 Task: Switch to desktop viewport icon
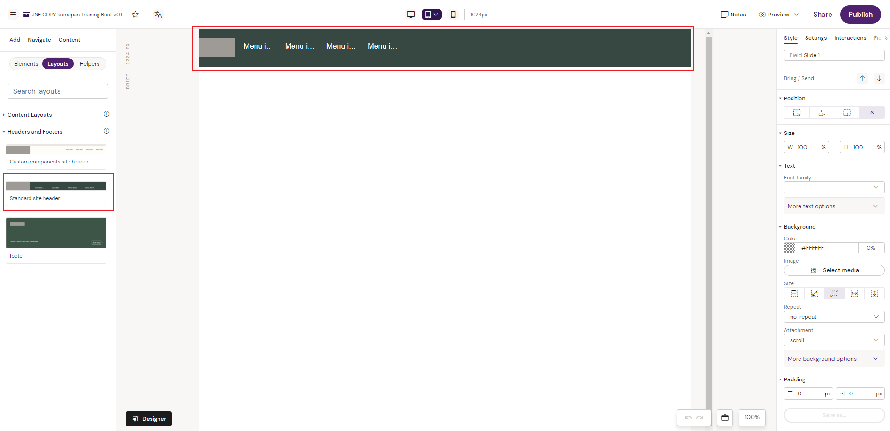click(x=411, y=15)
